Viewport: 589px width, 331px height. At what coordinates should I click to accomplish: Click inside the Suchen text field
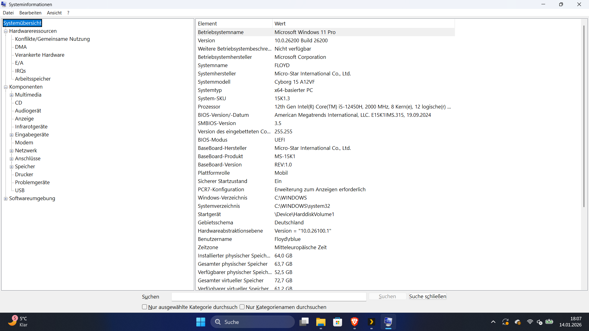268,297
